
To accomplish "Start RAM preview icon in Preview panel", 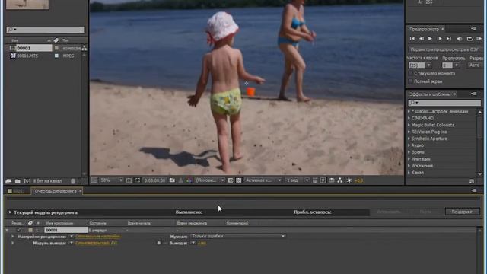I will pos(479,39).
